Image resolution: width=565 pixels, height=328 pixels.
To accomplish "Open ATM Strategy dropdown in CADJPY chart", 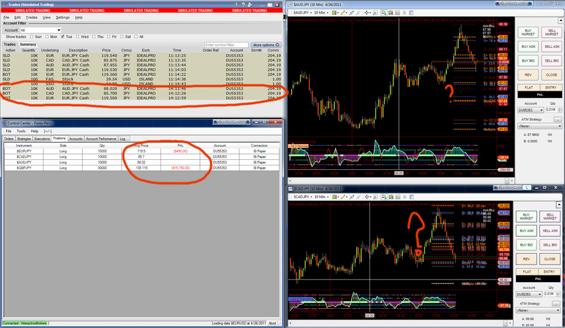I will [538, 310].
